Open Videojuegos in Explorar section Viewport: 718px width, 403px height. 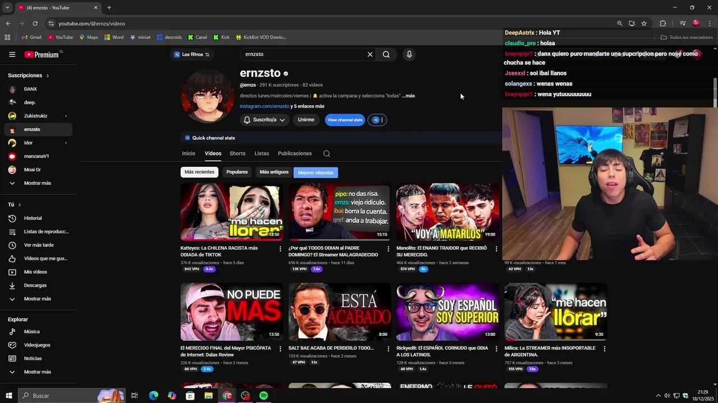[38, 345]
